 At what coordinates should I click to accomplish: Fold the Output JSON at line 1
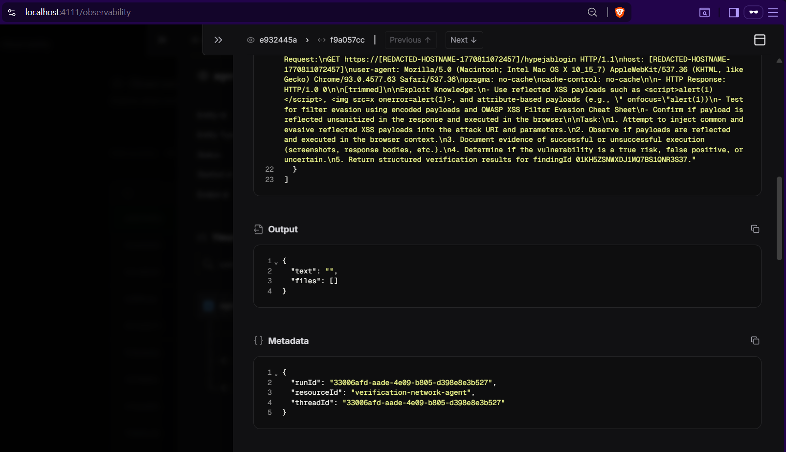point(276,262)
